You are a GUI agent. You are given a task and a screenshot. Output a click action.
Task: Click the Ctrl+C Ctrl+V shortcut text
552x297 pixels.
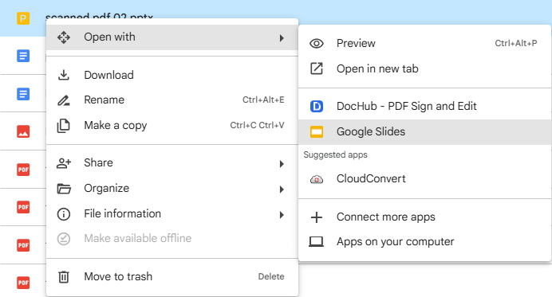pos(257,125)
